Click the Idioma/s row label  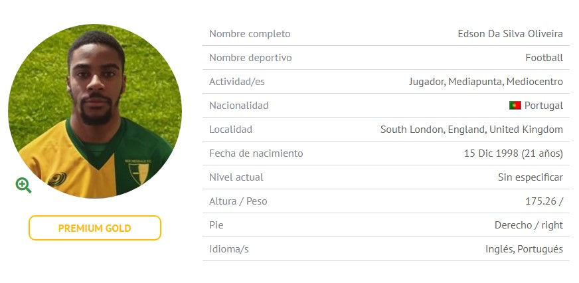[x=229, y=249]
